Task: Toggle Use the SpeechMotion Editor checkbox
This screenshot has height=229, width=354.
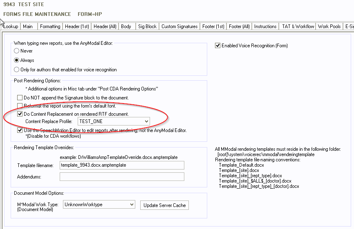Action: (x=20, y=130)
